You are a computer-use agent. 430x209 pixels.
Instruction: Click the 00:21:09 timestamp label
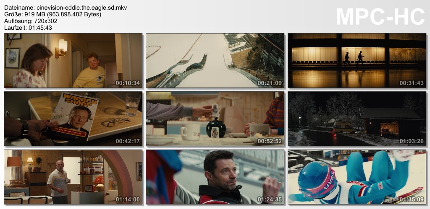click(270, 83)
